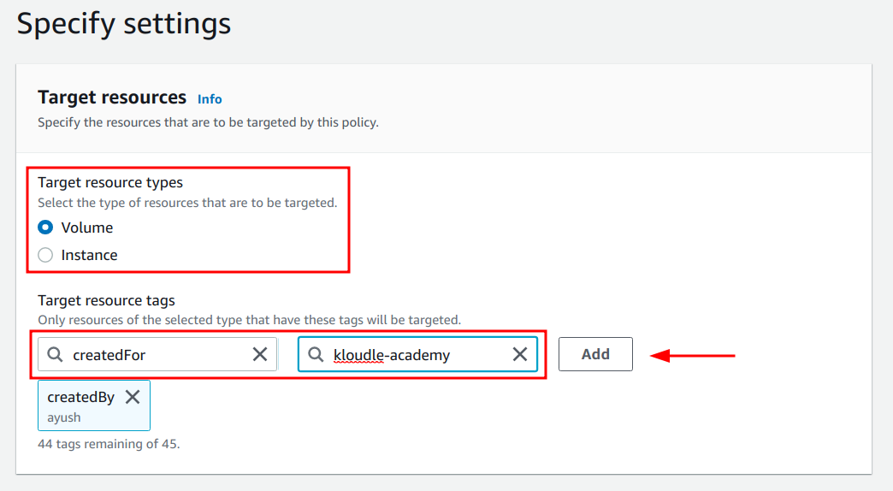Select the Volume radio button

(45, 228)
